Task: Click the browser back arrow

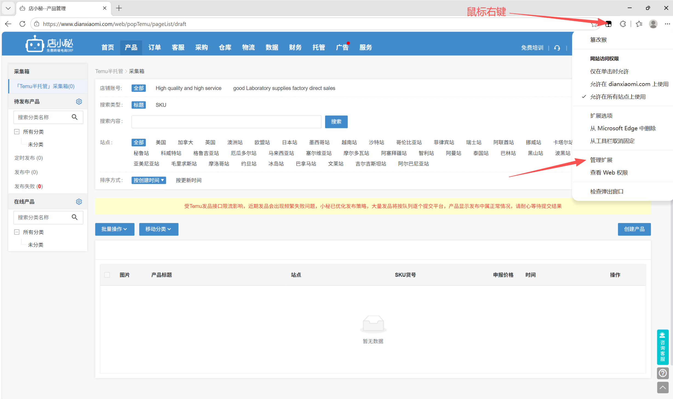Action: pyautogui.click(x=8, y=24)
